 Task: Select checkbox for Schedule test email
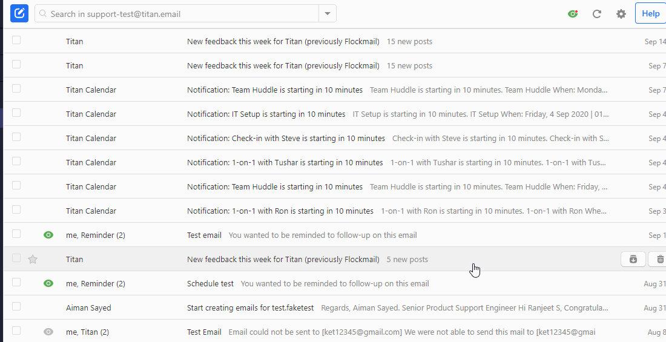pos(16,282)
